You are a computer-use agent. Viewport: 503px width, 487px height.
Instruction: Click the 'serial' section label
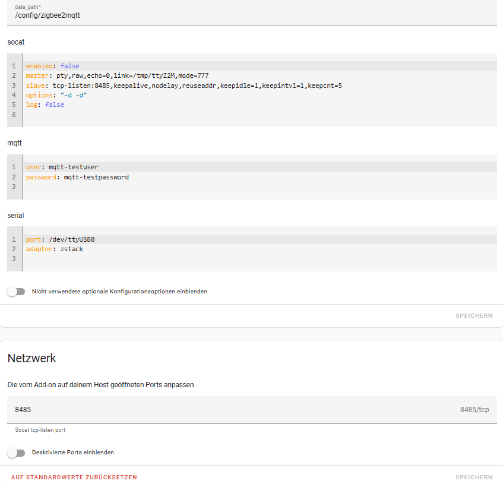tap(15, 215)
